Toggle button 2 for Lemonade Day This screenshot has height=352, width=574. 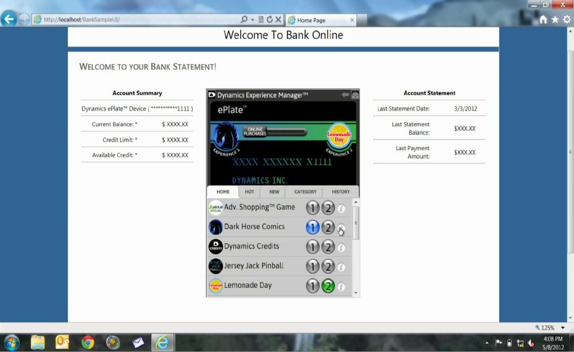(328, 286)
